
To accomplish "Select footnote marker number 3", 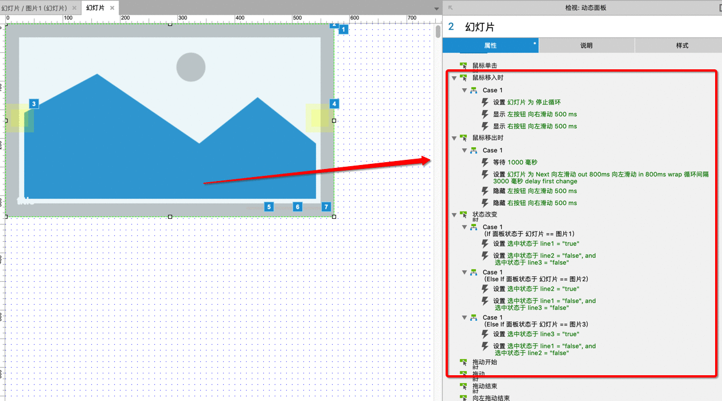I will pos(34,104).
